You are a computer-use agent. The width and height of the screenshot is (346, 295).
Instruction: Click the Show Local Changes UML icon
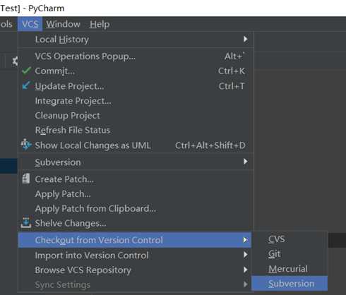click(x=26, y=145)
